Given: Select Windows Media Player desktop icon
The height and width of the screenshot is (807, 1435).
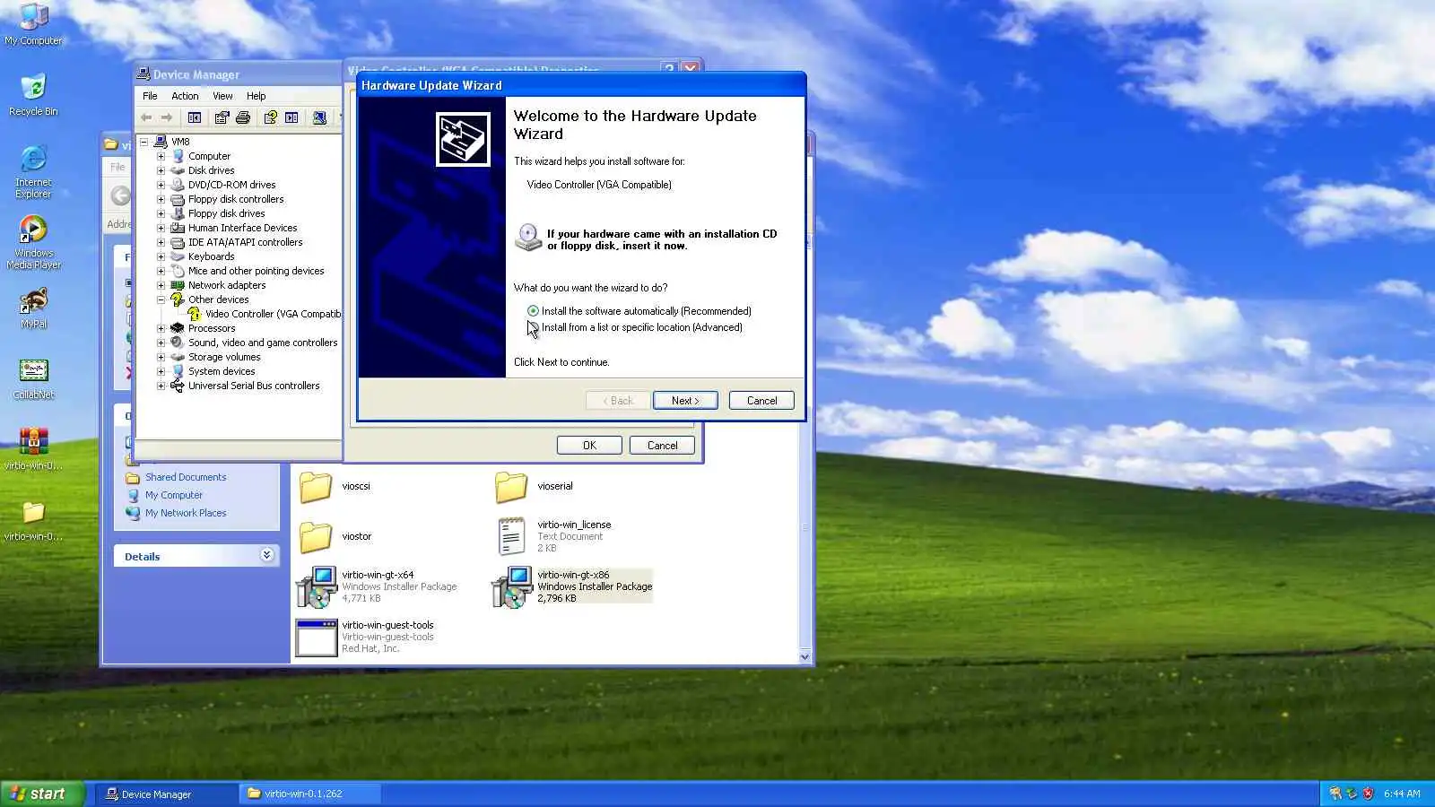Looking at the screenshot, I should 33,242.
